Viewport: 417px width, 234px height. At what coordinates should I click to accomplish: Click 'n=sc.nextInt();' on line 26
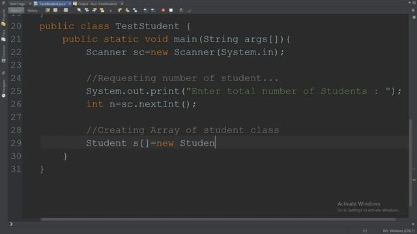click(153, 104)
